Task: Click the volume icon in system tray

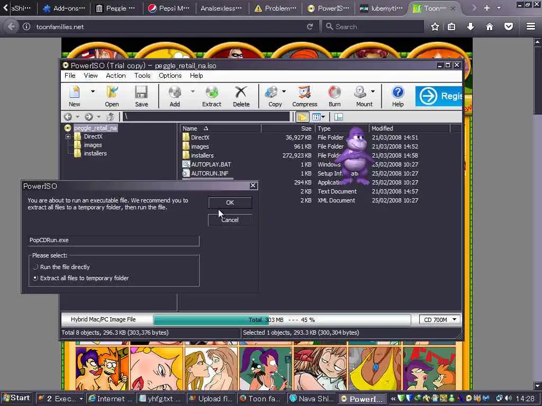Action: click(x=508, y=399)
